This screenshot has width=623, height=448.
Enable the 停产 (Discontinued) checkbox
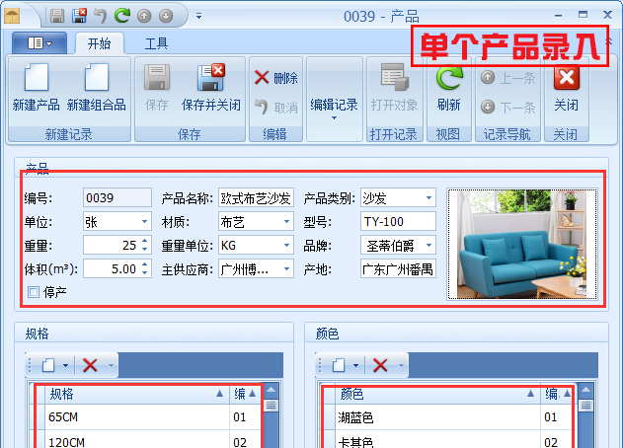tap(35, 292)
